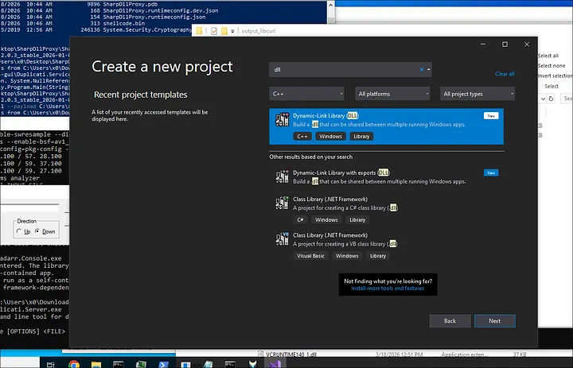Click the Library tag on the VB Class Library

[378, 256]
